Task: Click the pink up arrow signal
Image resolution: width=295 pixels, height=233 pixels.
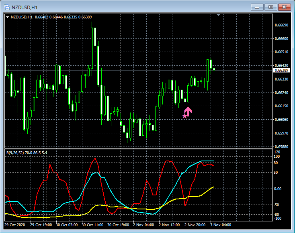Action: pyautogui.click(x=188, y=112)
